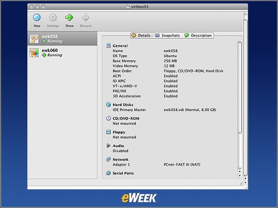Click the details pane scroll down arrow

point(240,176)
